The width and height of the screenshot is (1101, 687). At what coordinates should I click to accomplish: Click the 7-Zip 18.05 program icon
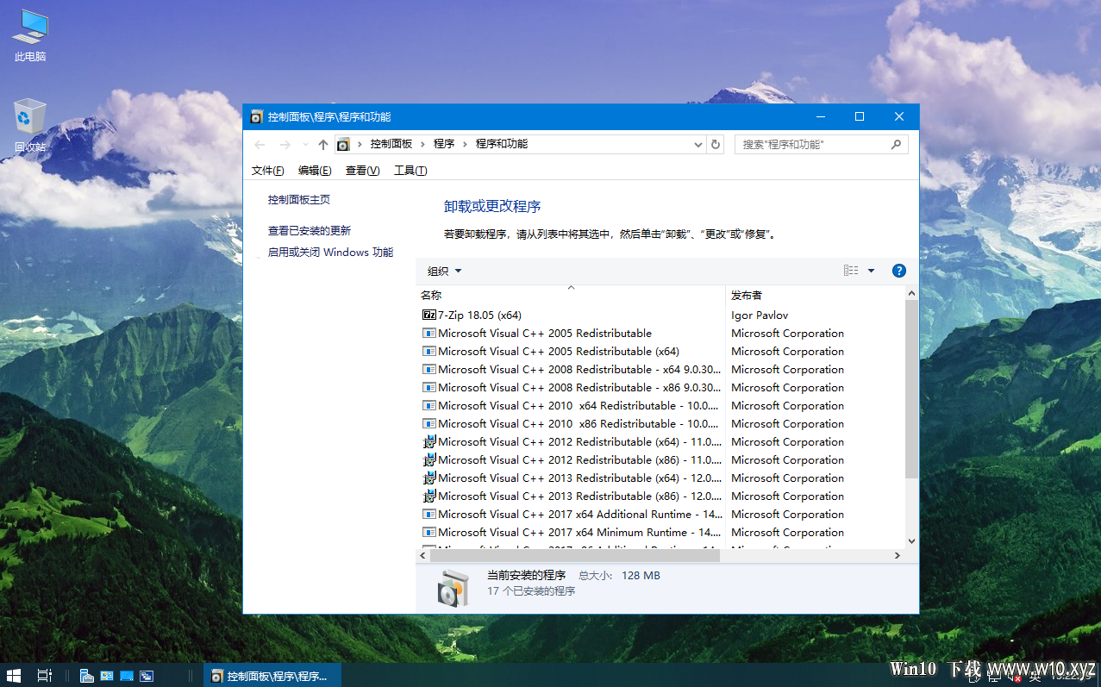pyautogui.click(x=429, y=315)
